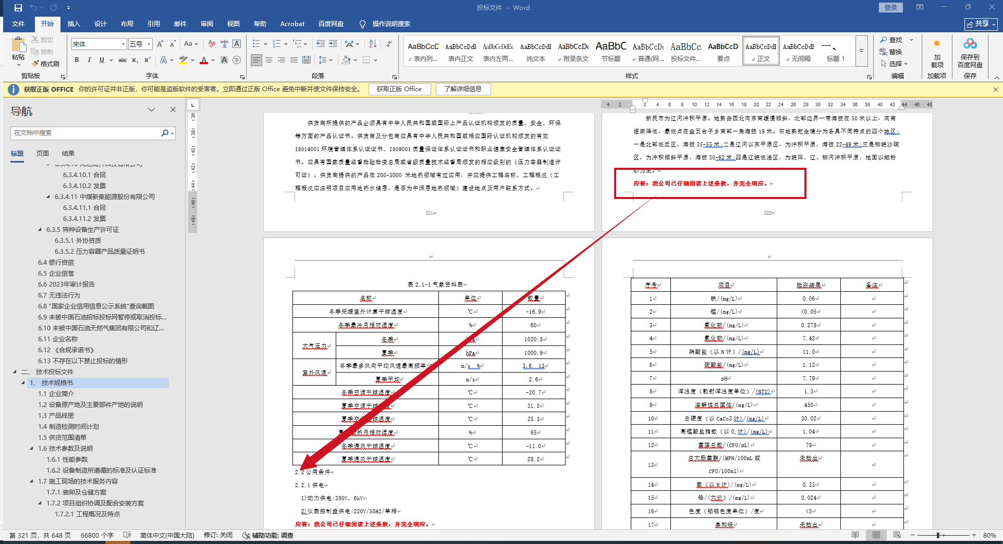This screenshot has width=1003, height=544.
Task: Open the highlight color yellow dropdown arrow
Action: tap(192, 60)
